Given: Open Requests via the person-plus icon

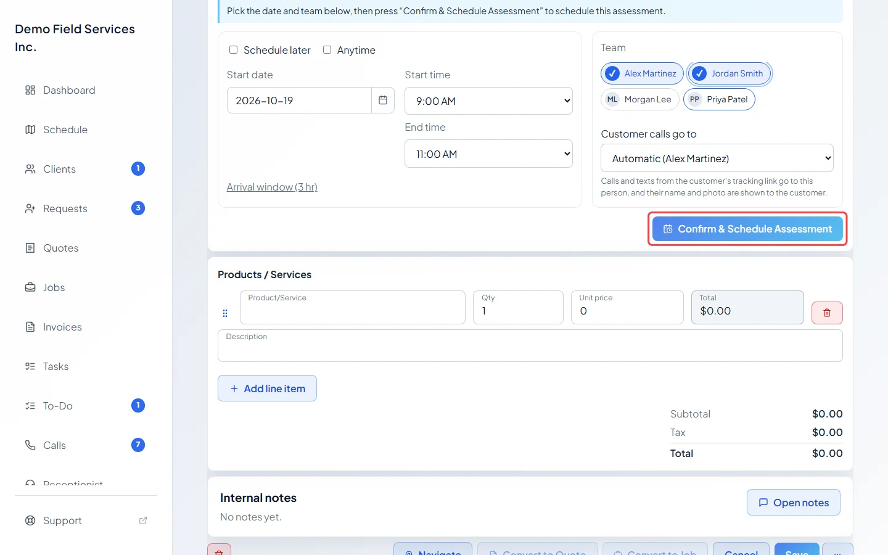Looking at the screenshot, I should [x=30, y=208].
